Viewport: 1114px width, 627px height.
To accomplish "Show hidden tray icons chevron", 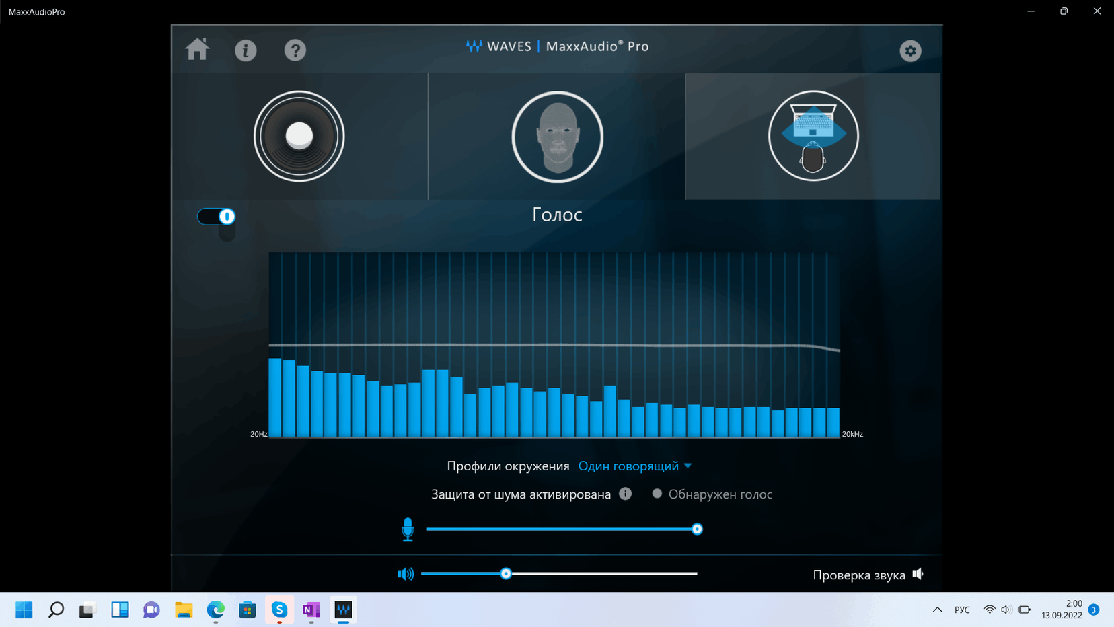I will 937,610.
